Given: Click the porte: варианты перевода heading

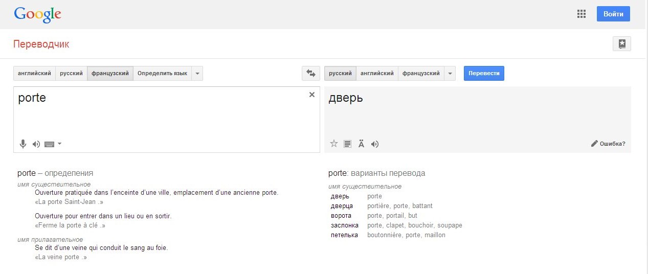Looking at the screenshot, I should (x=377, y=173).
